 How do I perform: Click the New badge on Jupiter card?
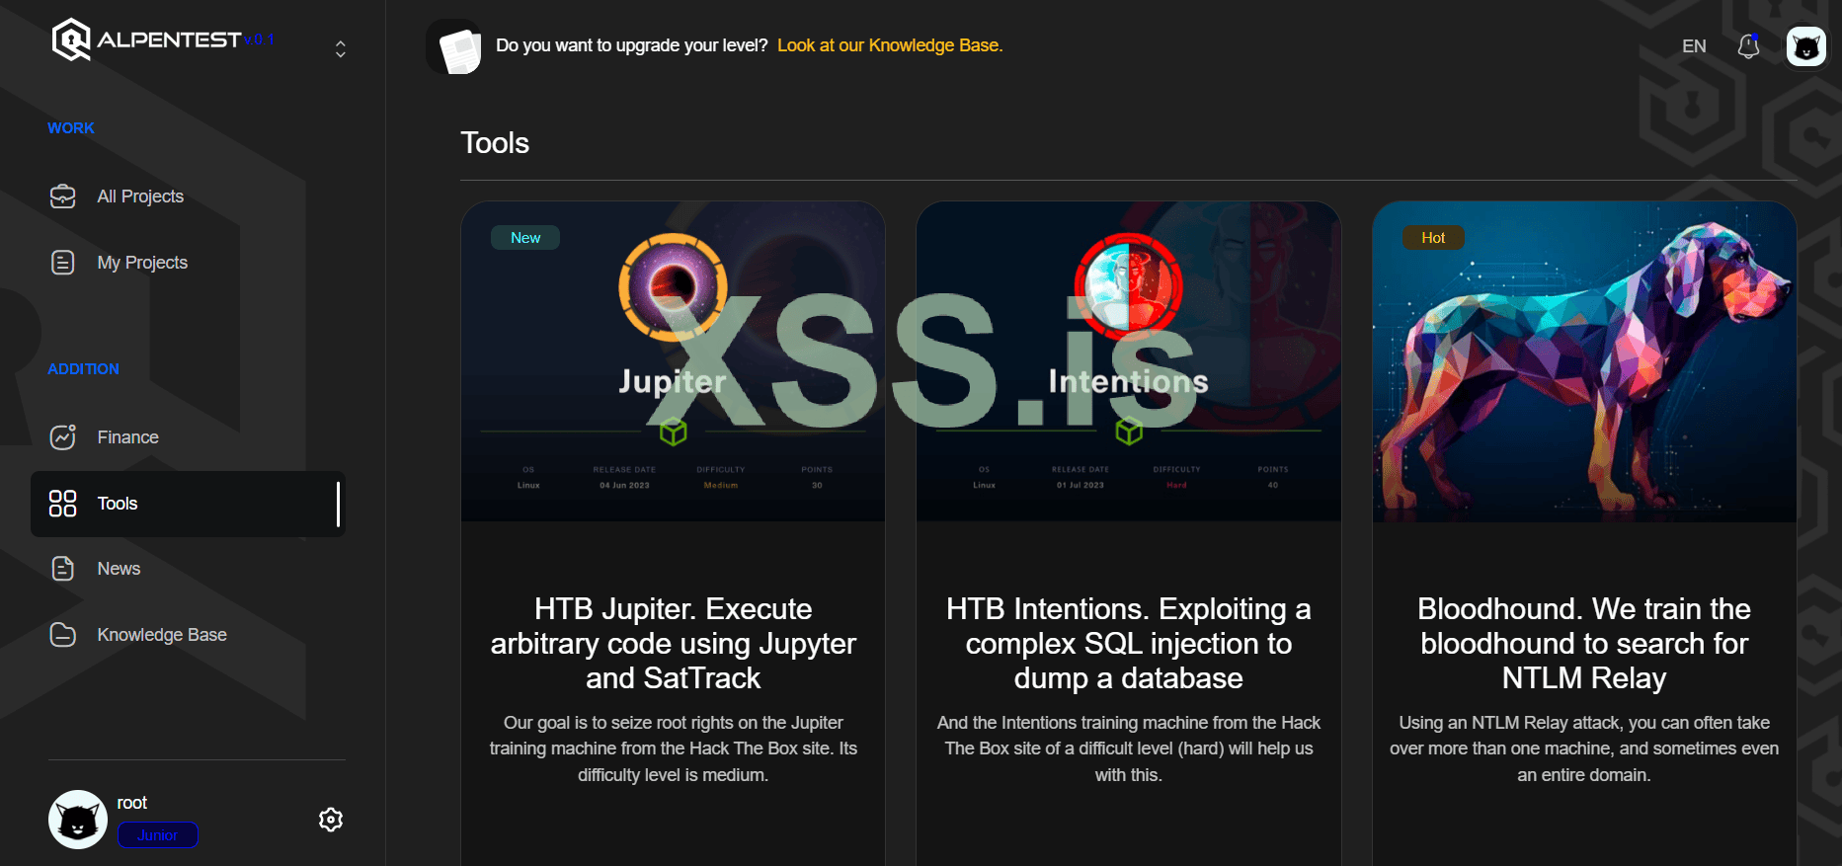525,238
